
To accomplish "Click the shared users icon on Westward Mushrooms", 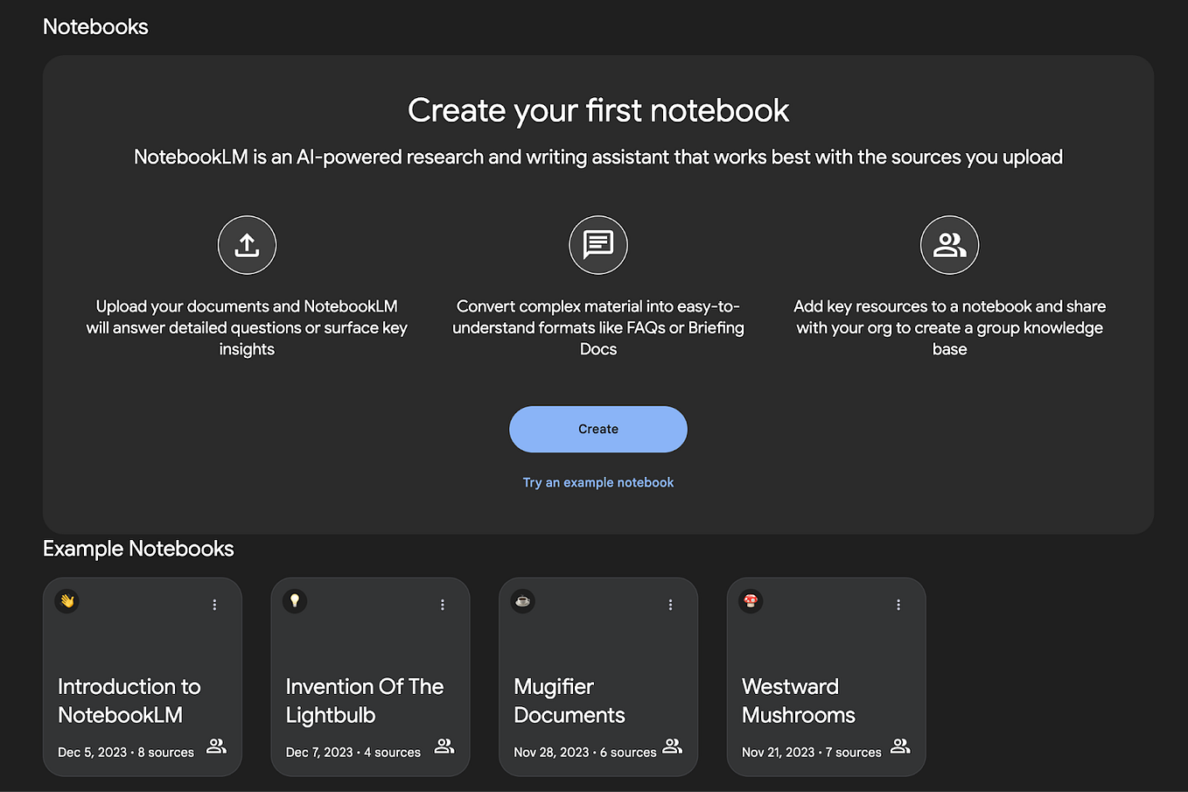I will (x=900, y=746).
